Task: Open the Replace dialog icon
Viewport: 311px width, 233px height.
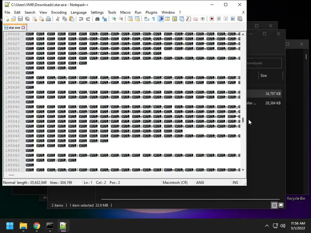Action: click(104, 19)
